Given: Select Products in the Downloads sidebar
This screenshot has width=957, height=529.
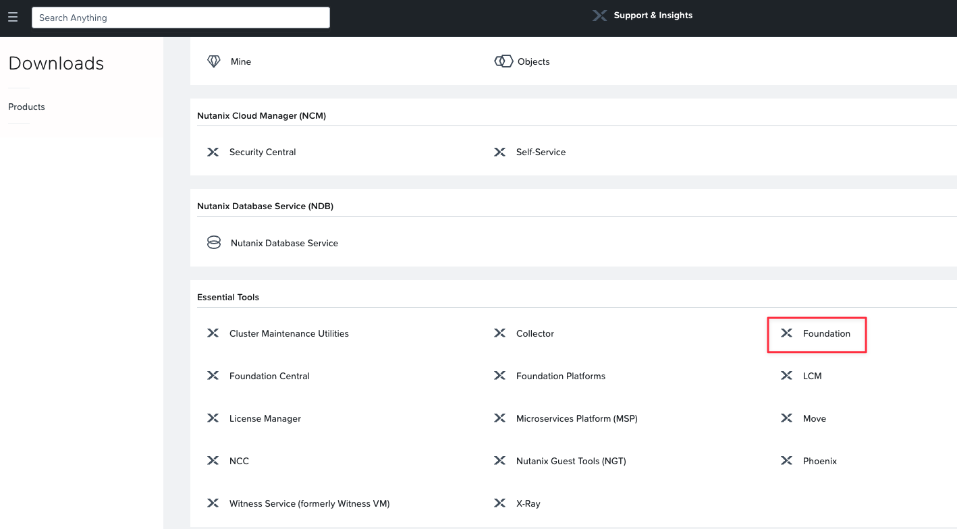Looking at the screenshot, I should click(x=26, y=107).
